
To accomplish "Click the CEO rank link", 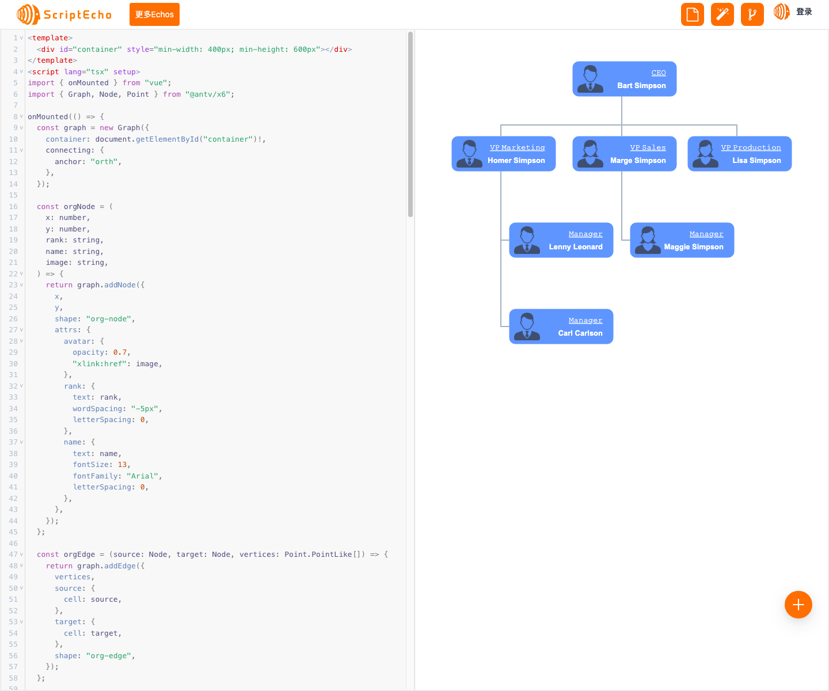I will [x=659, y=73].
